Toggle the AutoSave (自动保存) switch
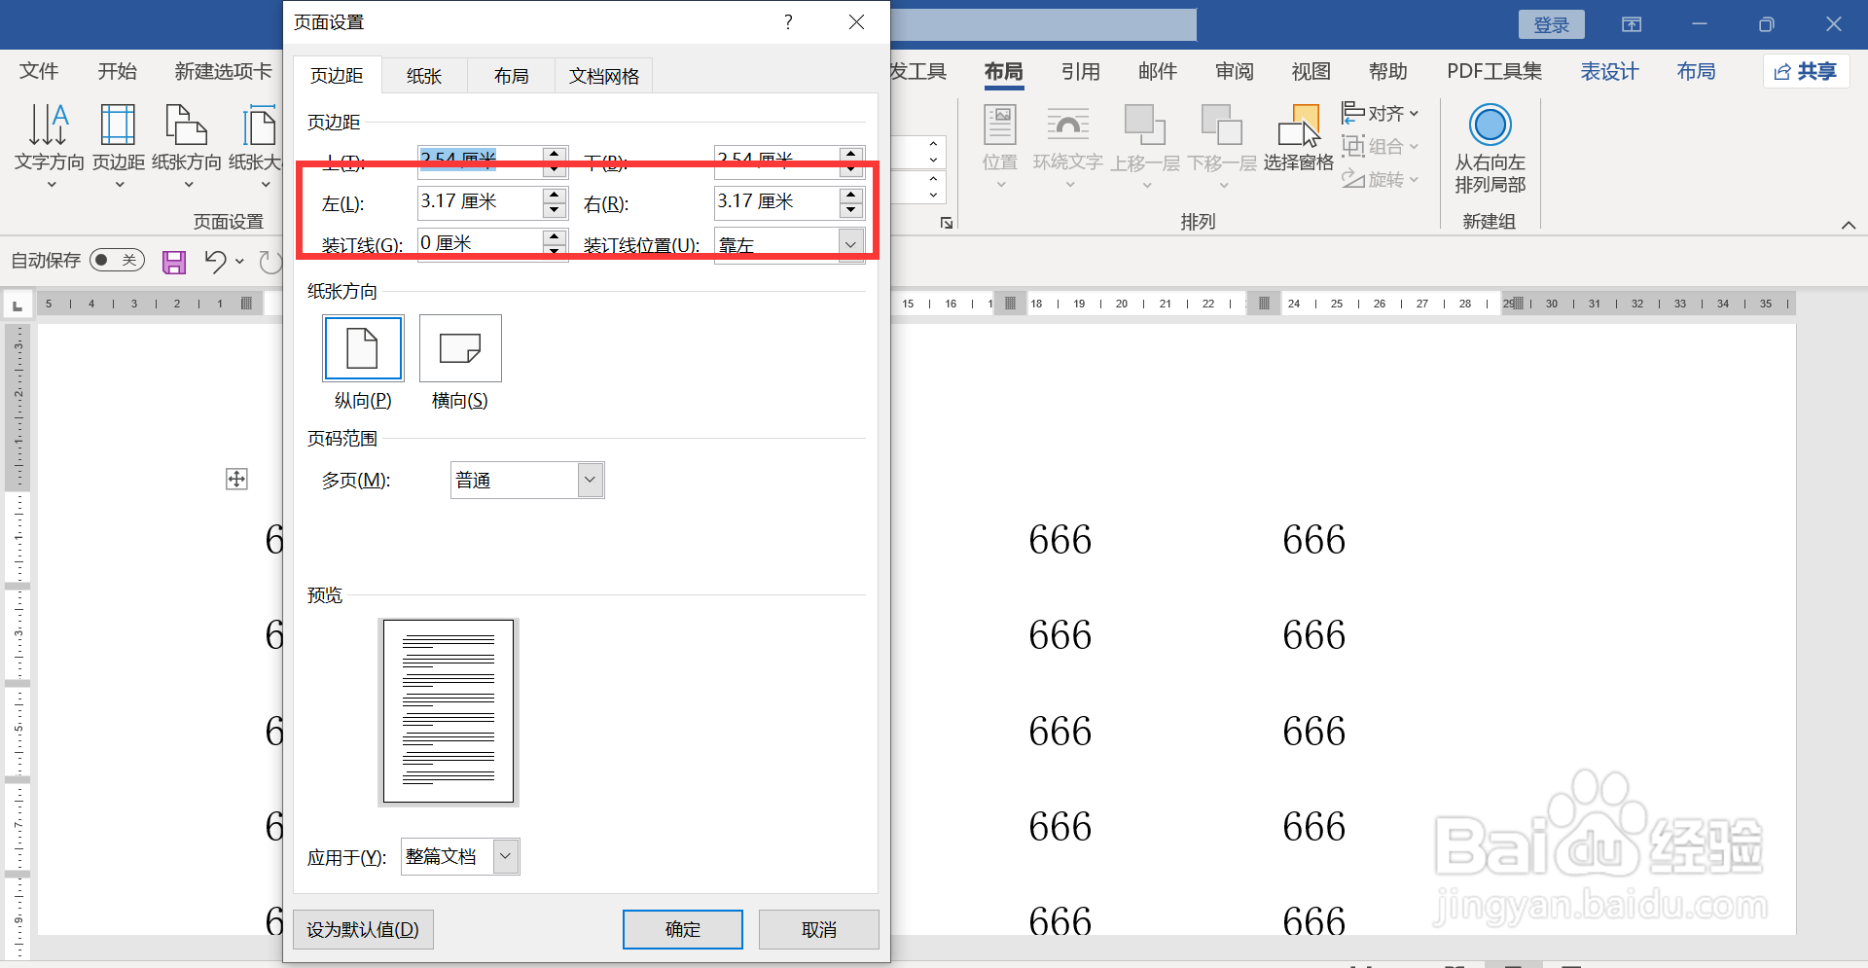Image resolution: width=1868 pixels, height=968 pixels. tap(117, 260)
